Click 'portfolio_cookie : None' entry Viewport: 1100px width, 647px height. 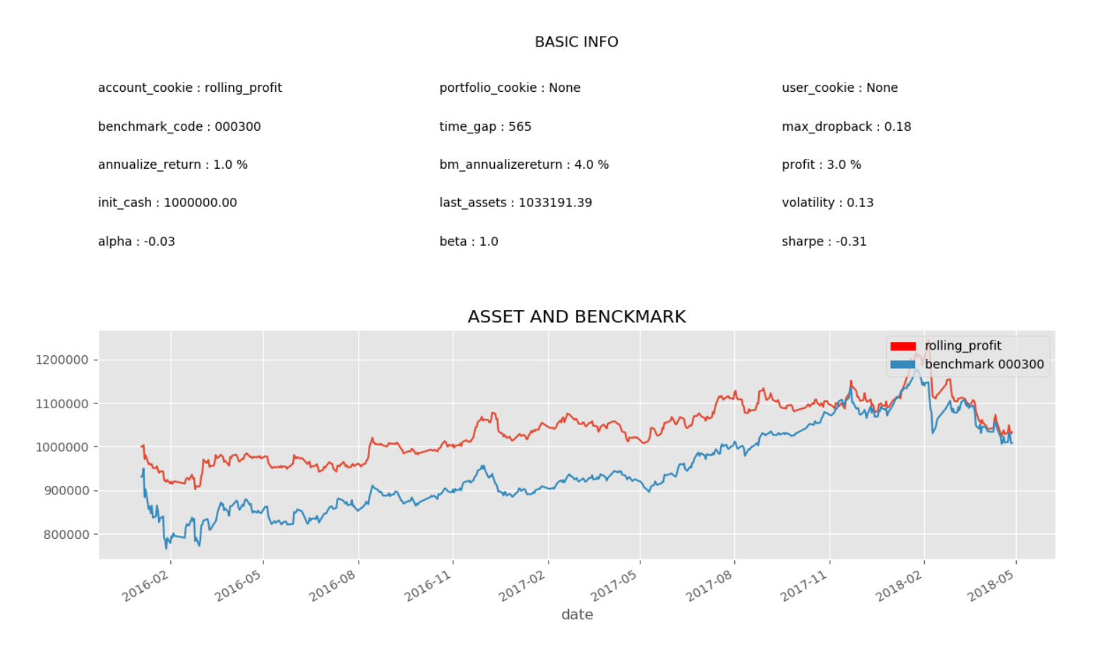(x=510, y=88)
